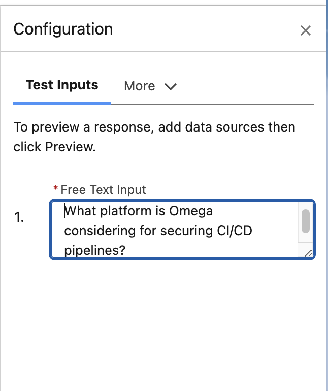The height and width of the screenshot is (391, 328).
Task: Click the red required asterisk
Action: coord(55,189)
